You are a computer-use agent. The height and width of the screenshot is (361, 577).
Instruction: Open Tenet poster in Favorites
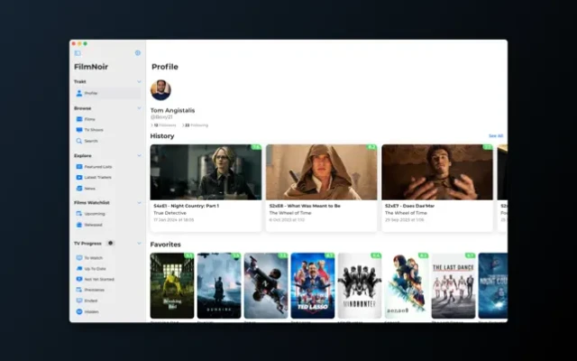click(266, 285)
